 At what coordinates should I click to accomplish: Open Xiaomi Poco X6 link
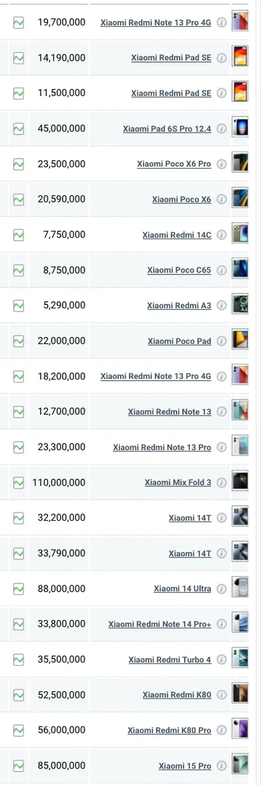point(181,199)
